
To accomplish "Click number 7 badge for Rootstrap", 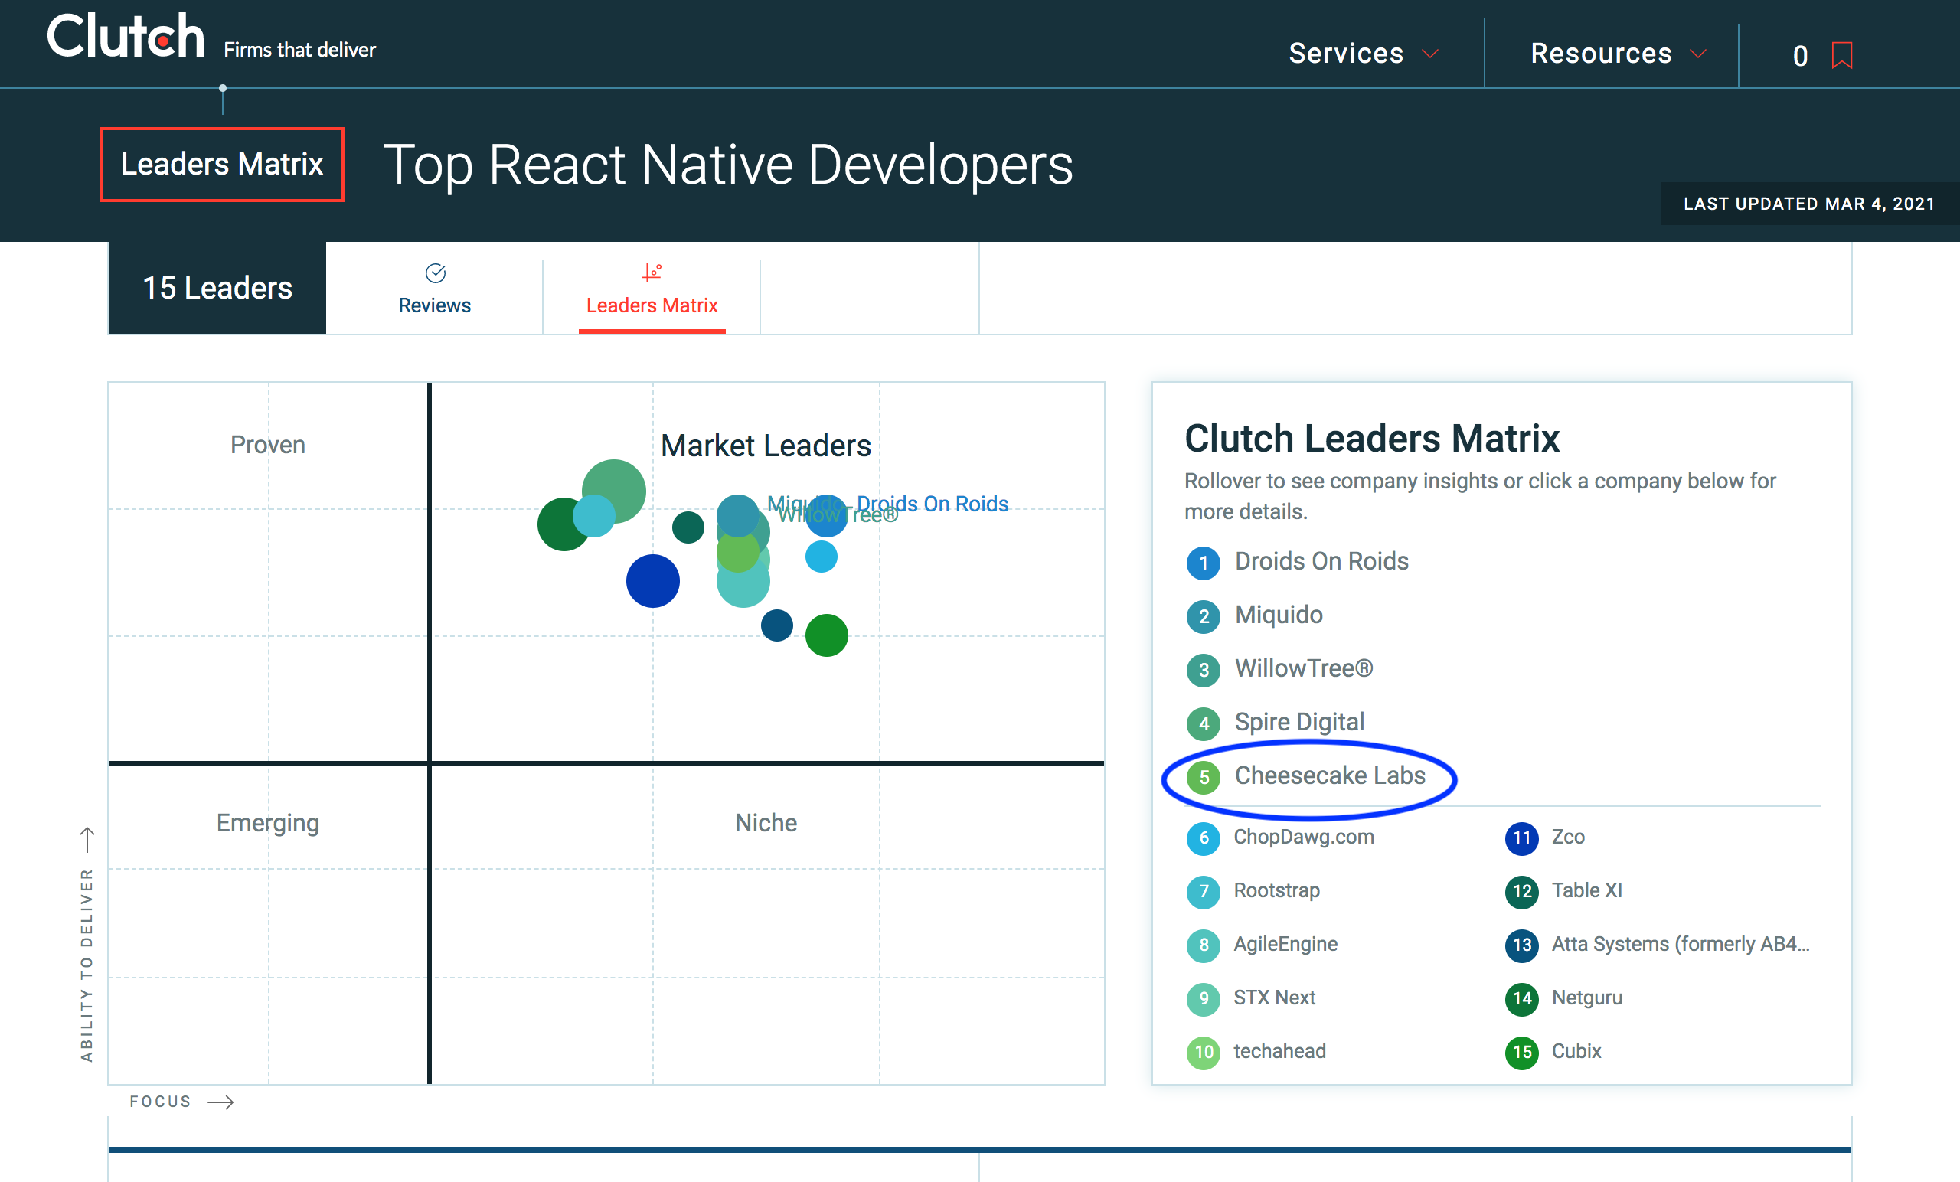I will tap(1204, 892).
